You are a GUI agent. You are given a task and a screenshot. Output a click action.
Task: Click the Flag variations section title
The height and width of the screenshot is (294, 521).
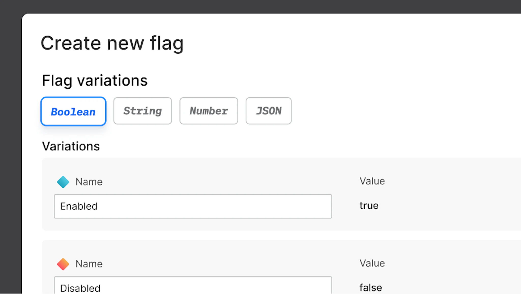pos(95,80)
